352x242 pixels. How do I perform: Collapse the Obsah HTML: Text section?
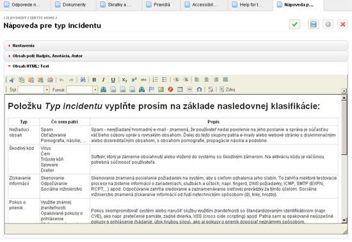coord(176,66)
